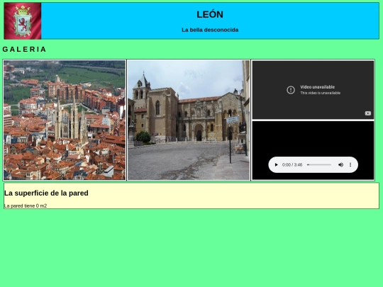The height and width of the screenshot is (287, 383).
Task: Click the GALERIA heading
Action: (x=24, y=50)
